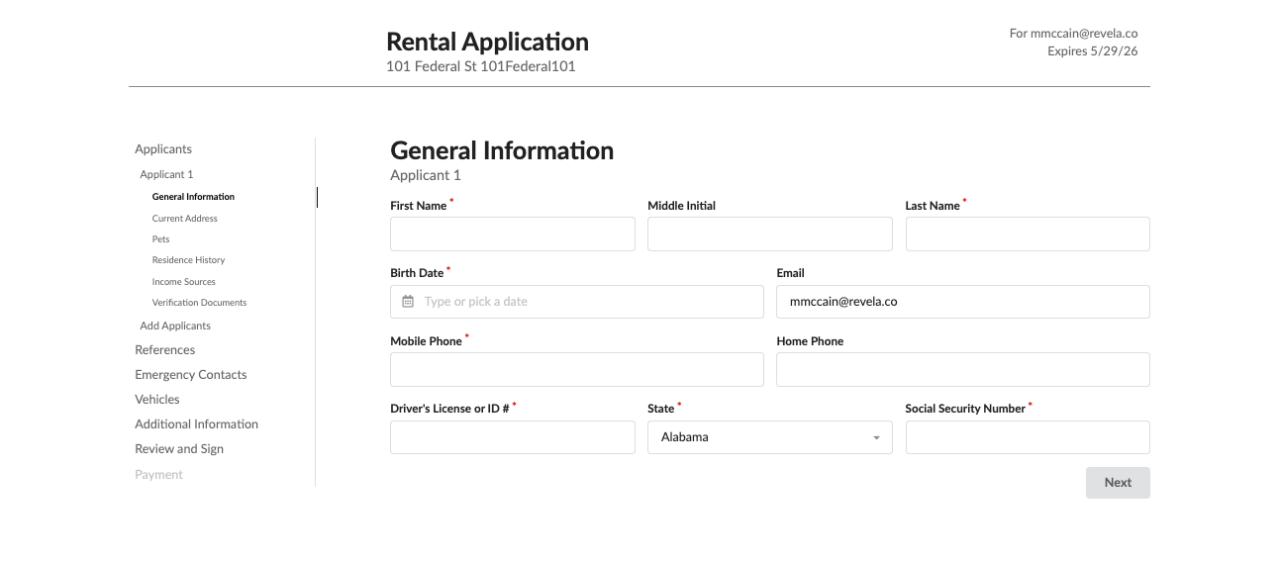Click the Rental Application heading
The width and height of the screenshot is (1280, 561).
point(487,42)
